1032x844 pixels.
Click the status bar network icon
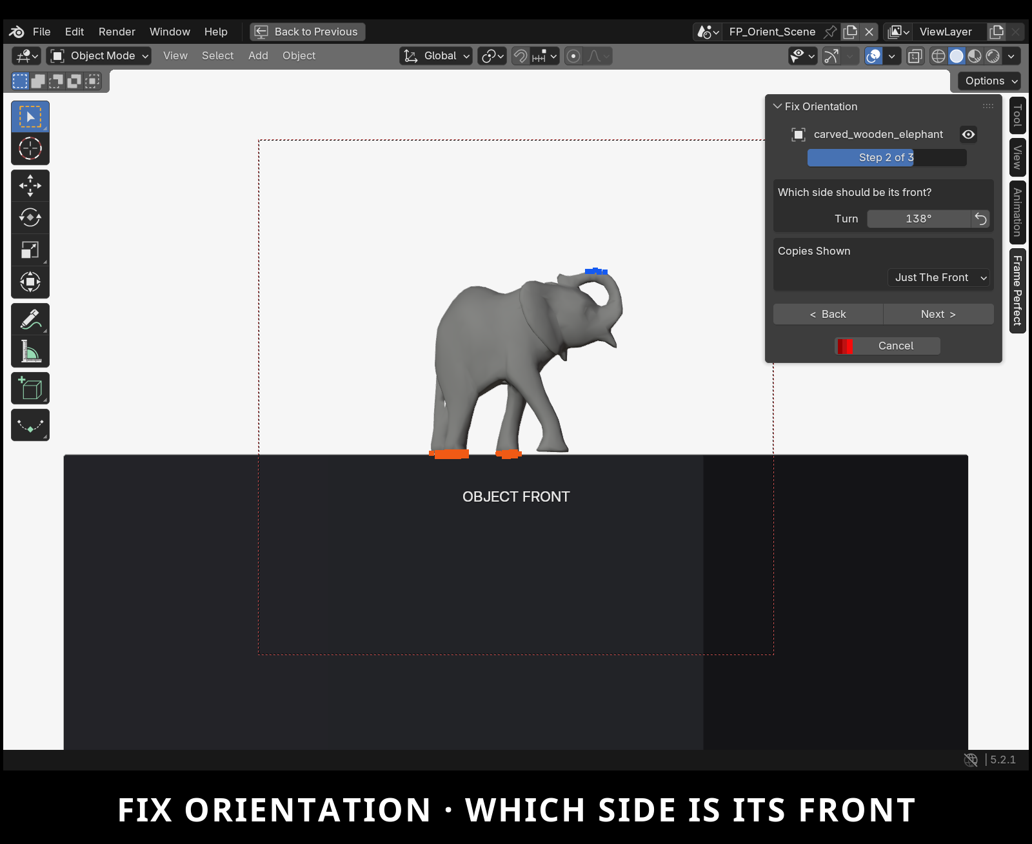tap(971, 760)
